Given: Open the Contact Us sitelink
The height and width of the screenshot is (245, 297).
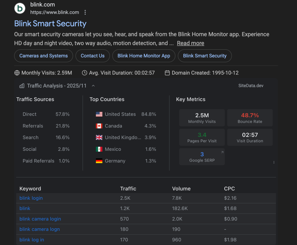Looking at the screenshot, I should pos(93,56).
